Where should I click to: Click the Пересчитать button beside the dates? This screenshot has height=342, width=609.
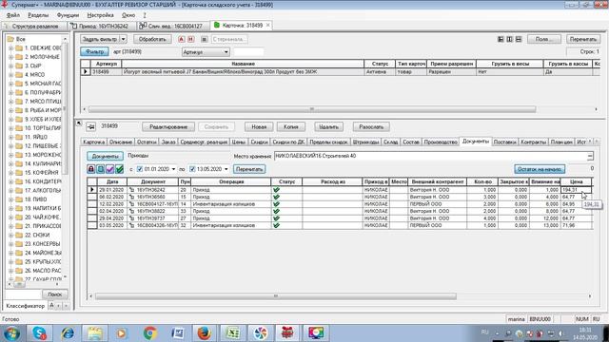point(249,169)
